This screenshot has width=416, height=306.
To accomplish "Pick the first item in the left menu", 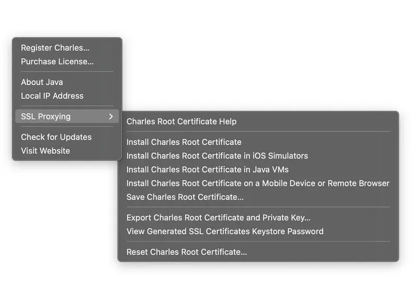I will point(55,48).
